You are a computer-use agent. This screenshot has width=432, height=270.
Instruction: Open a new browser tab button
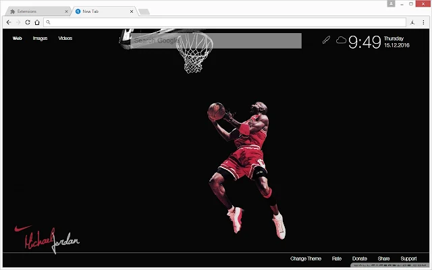[x=144, y=11]
